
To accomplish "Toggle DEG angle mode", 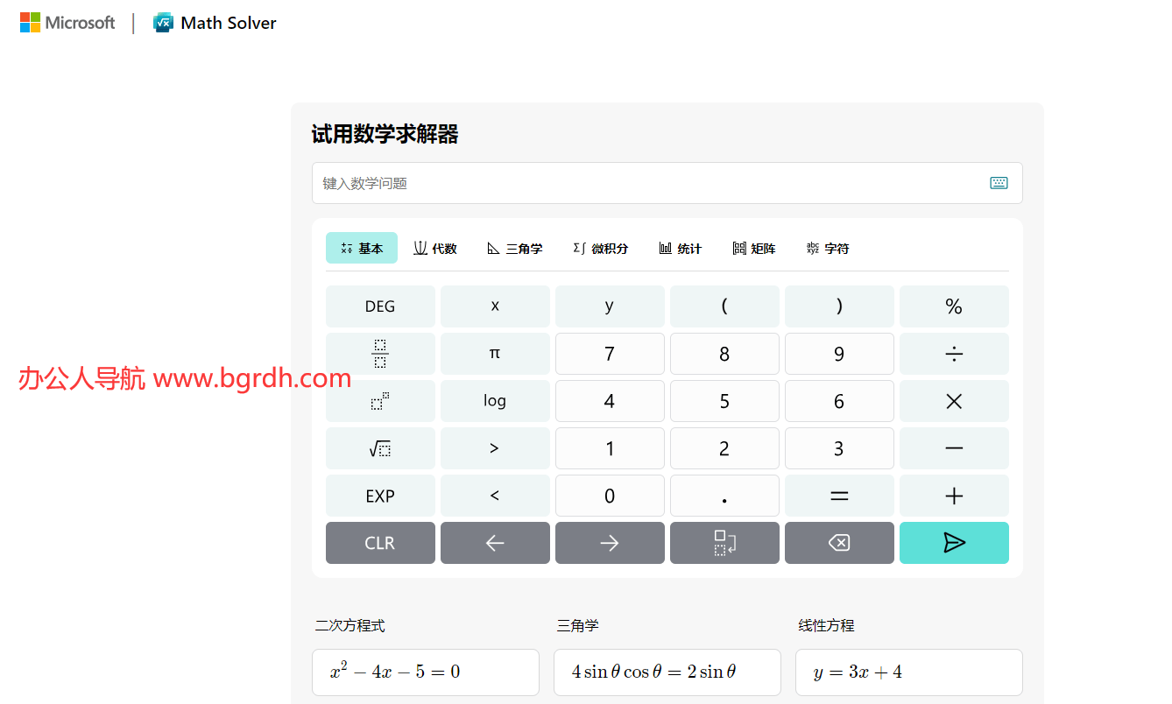I will [380, 306].
